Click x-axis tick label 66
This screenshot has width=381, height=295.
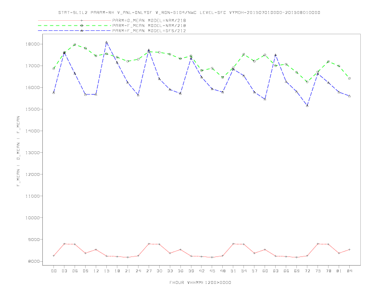(286, 271)
